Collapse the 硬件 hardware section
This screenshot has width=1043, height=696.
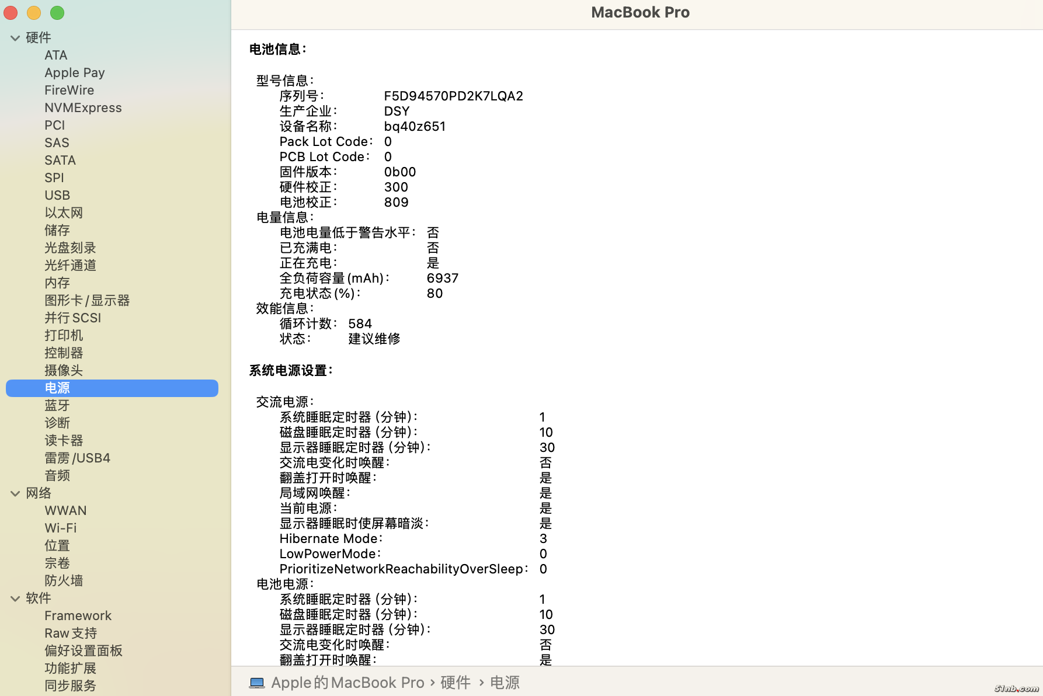coord(15,38)
